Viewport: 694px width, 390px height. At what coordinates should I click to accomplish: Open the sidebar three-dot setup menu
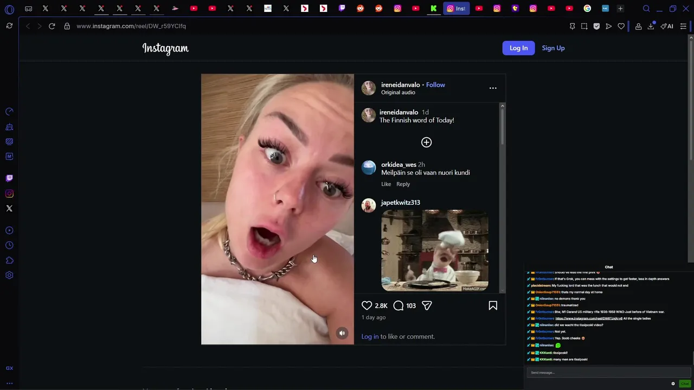tap(9, 383)
